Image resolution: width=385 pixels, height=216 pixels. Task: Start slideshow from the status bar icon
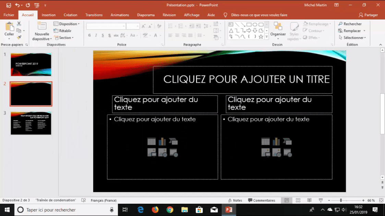click(321, 200)
